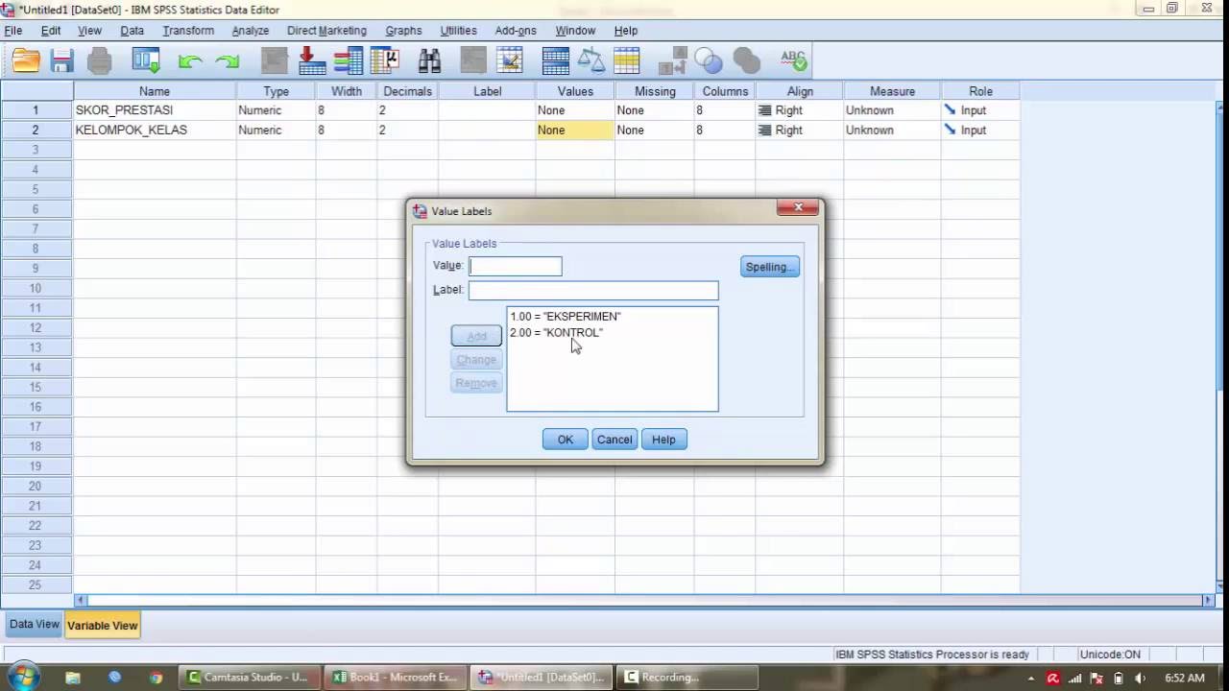Show hidden tray icons arrow
This screenshot has height=691, width=1229.
[x=1032, y=678]
